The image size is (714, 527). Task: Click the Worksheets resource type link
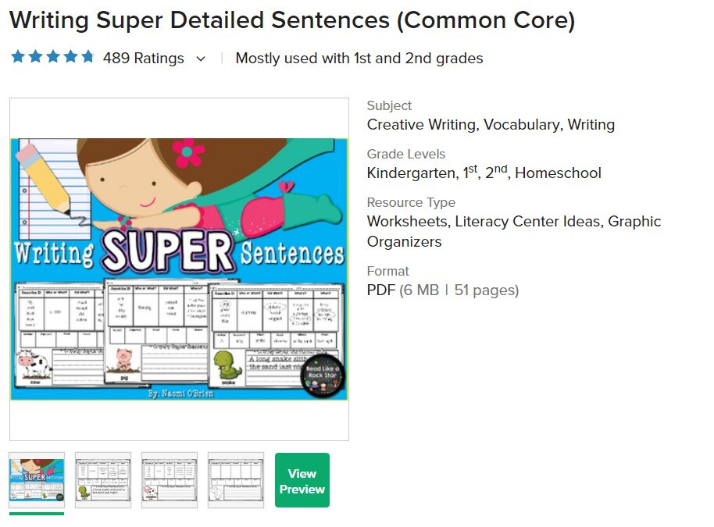[405, 221]
